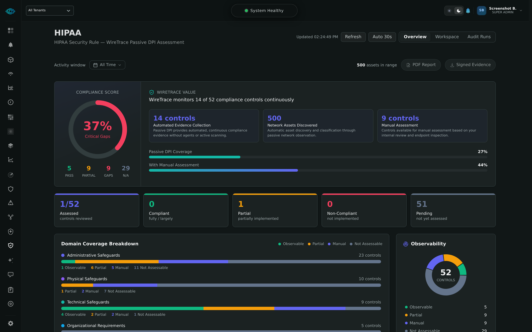
Task: Click the Administrative Safeguards coverage bar
Action: click(221, 262)
